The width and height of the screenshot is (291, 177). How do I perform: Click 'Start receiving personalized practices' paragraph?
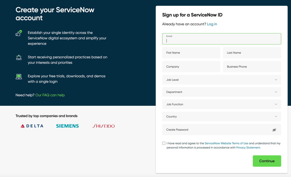pos(68,60)
